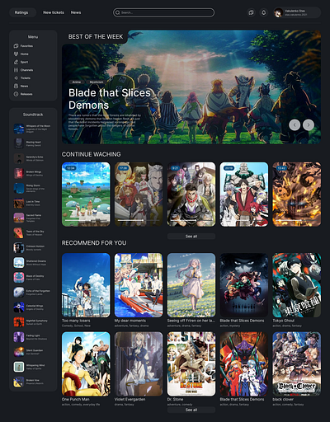Click the Sport icon in the sidebar menu
This screenshot has height=422, width=330.
pyautogui.click(x=16, y=62)
